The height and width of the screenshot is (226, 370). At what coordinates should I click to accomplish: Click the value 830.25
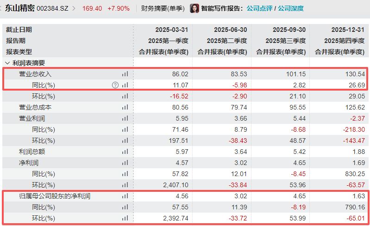(x=355, y=174)
